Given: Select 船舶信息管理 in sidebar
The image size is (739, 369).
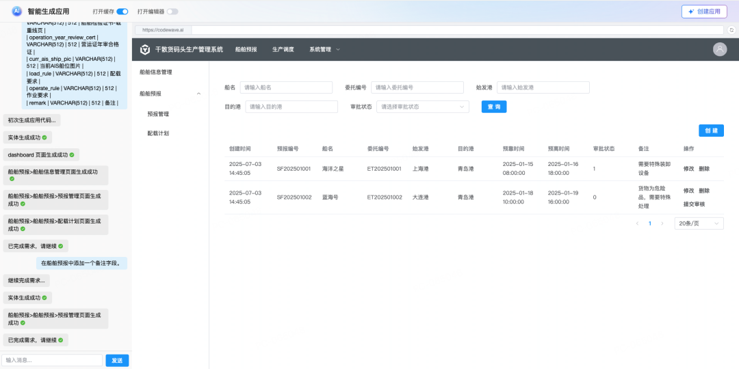Looking at the screenshot, I should 156,72.
